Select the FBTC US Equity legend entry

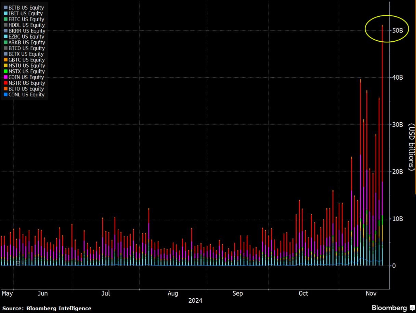coord(26,19)
